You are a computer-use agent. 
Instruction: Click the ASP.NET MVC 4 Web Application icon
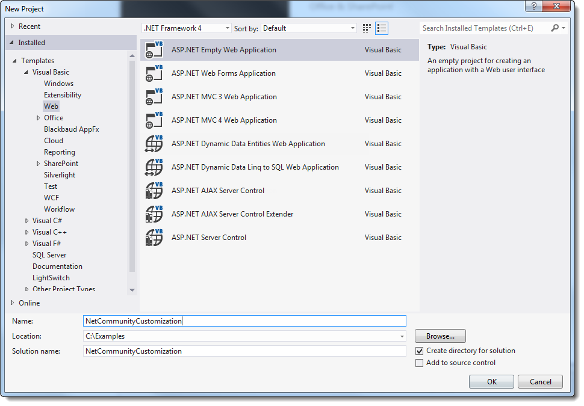pos(154,120)
